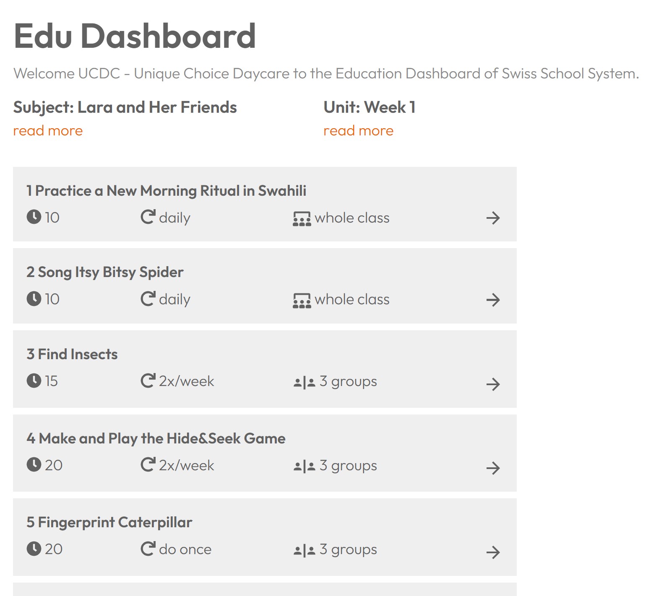Click the clock icon on Find Insects card
656x596 pixels.
point(34,380)
